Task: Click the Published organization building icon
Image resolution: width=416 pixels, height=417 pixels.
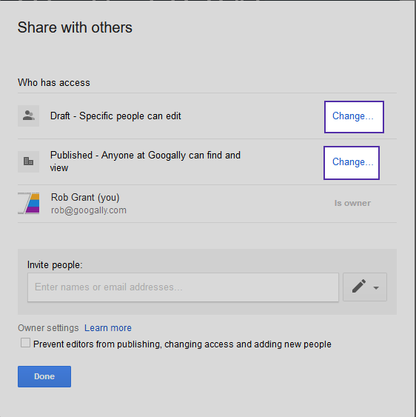Action: (x=28, y=161)
